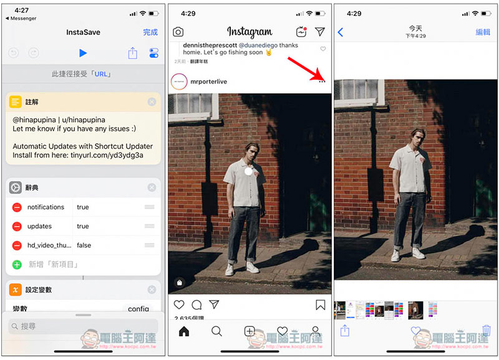499x360 pixels.
Task: Tap the Instagram logo in the header
Action: pos(250,32)
